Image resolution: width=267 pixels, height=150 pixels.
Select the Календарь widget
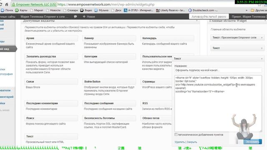[167, 38]
